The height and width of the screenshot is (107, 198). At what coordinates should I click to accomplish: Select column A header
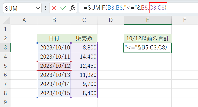[x=24, y=20]
